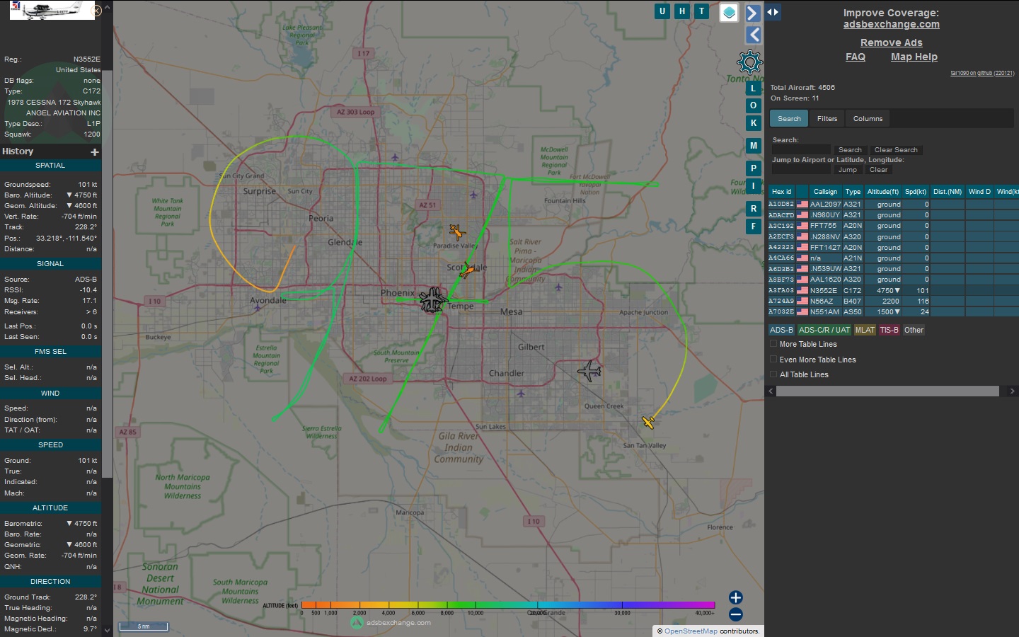This screenshot has width=1019, height=637.
Task: Click the M map option button
Action: point(753,146)
